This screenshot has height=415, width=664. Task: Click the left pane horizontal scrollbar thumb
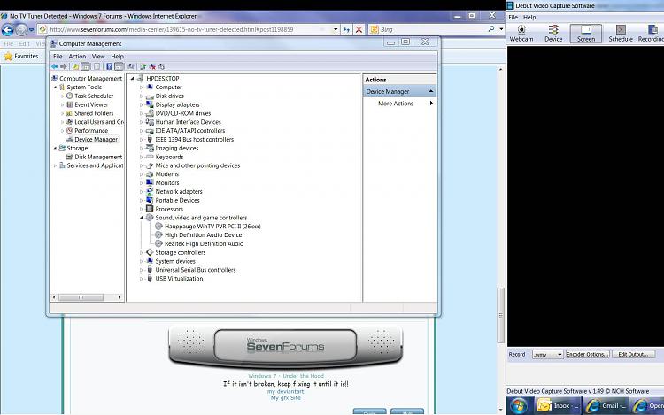click(x=81, y=297)
